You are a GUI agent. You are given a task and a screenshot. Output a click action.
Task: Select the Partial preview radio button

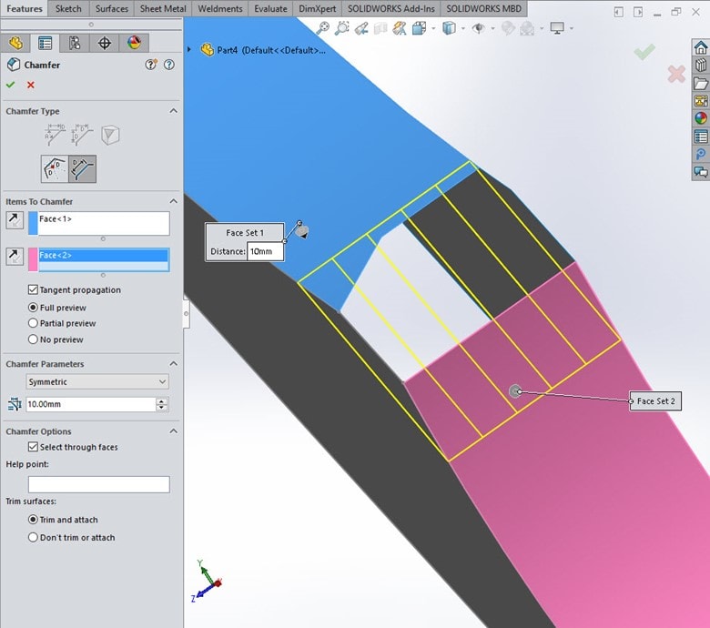[x=34, y=323]
